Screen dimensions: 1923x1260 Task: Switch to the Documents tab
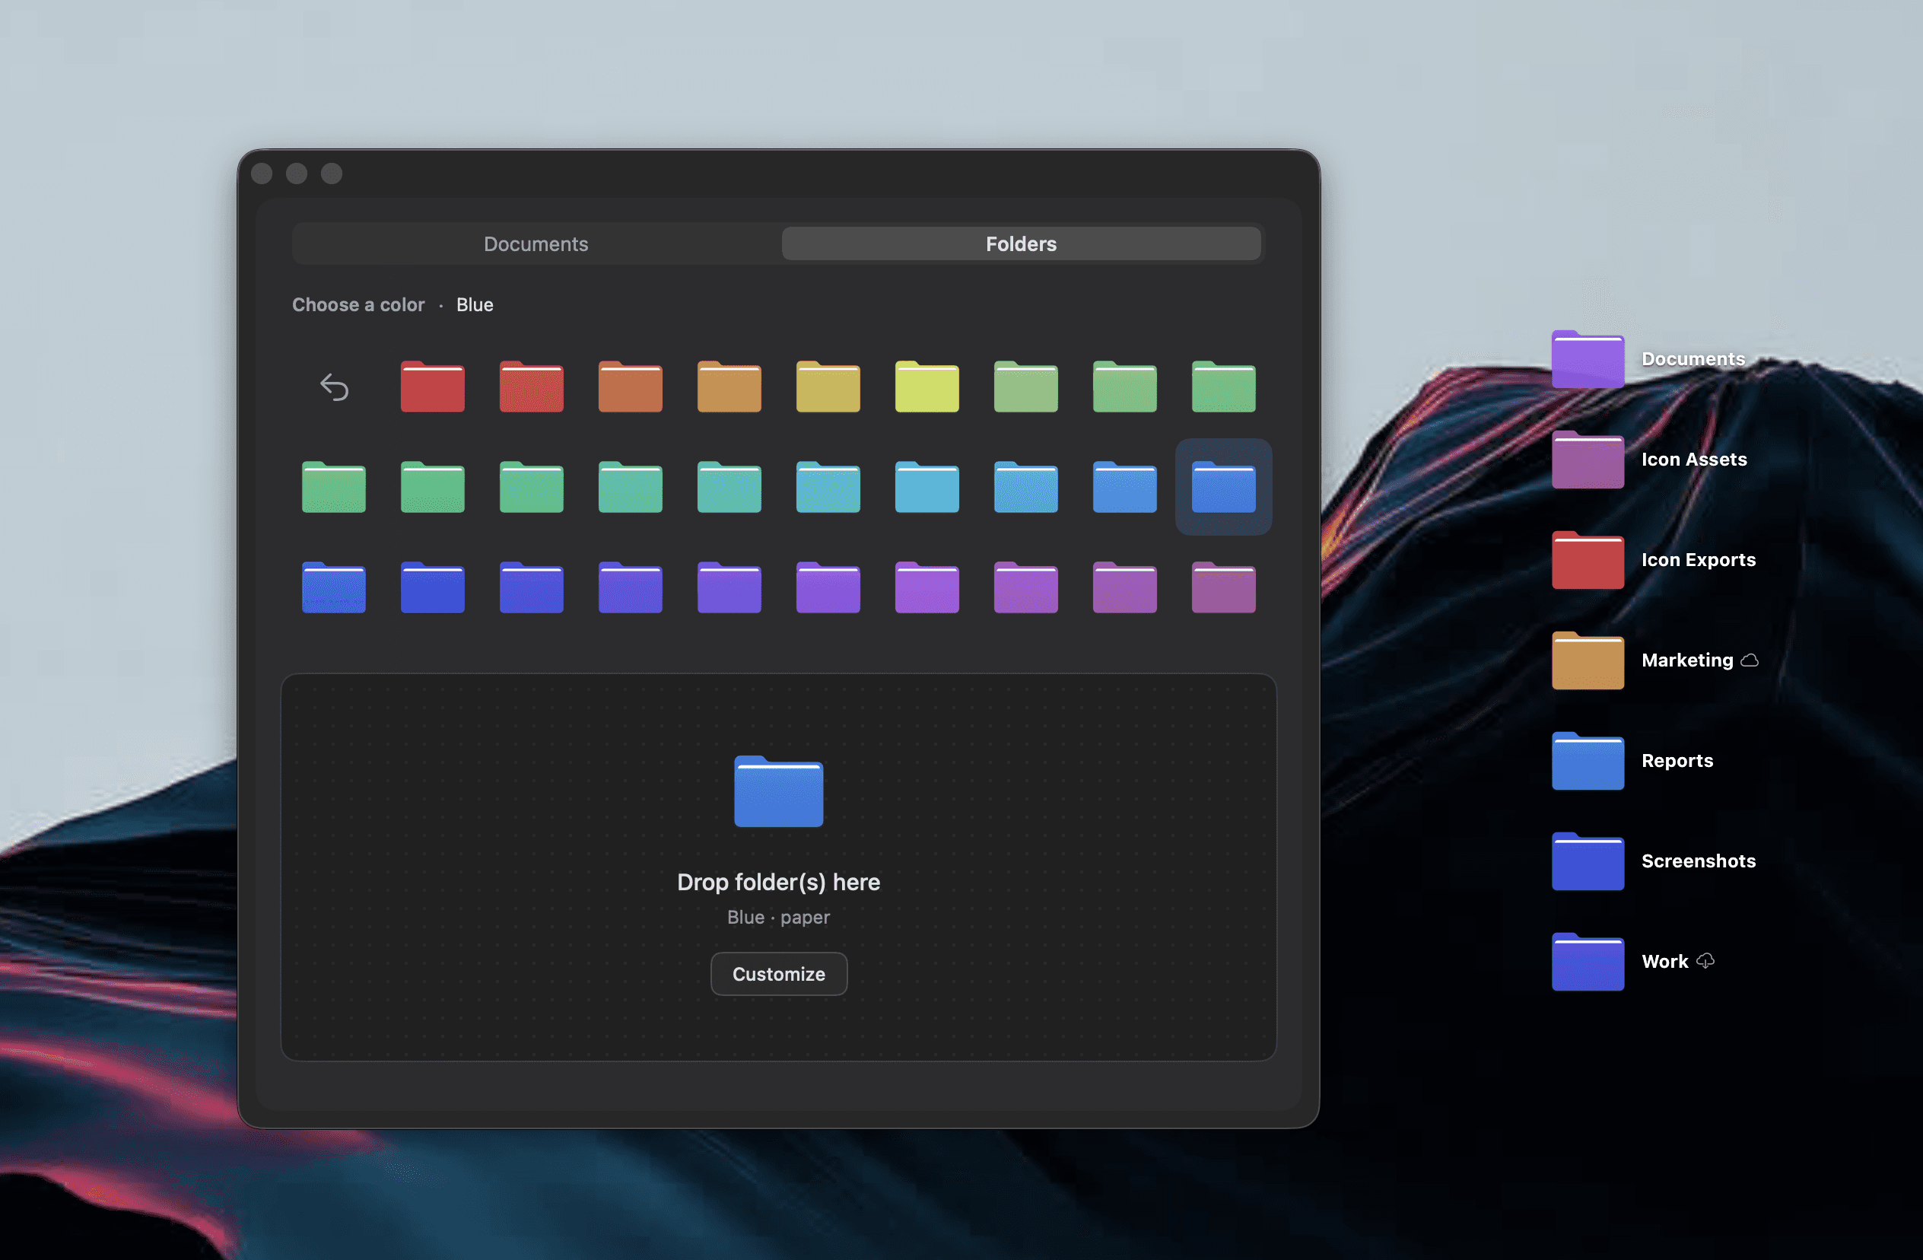coord(536,243)
